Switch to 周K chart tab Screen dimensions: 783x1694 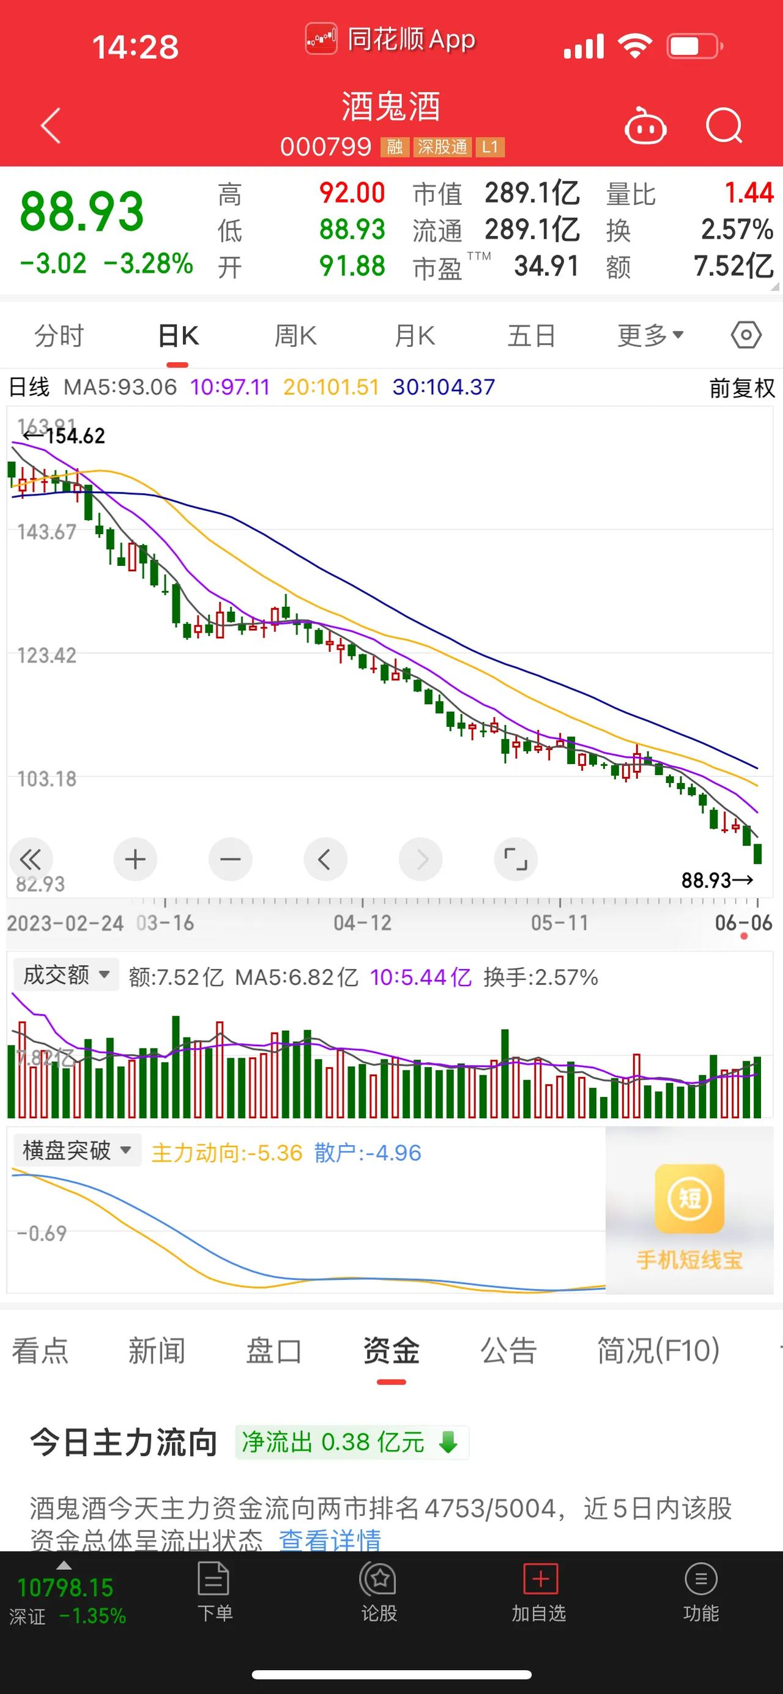[x=295, y=335]
